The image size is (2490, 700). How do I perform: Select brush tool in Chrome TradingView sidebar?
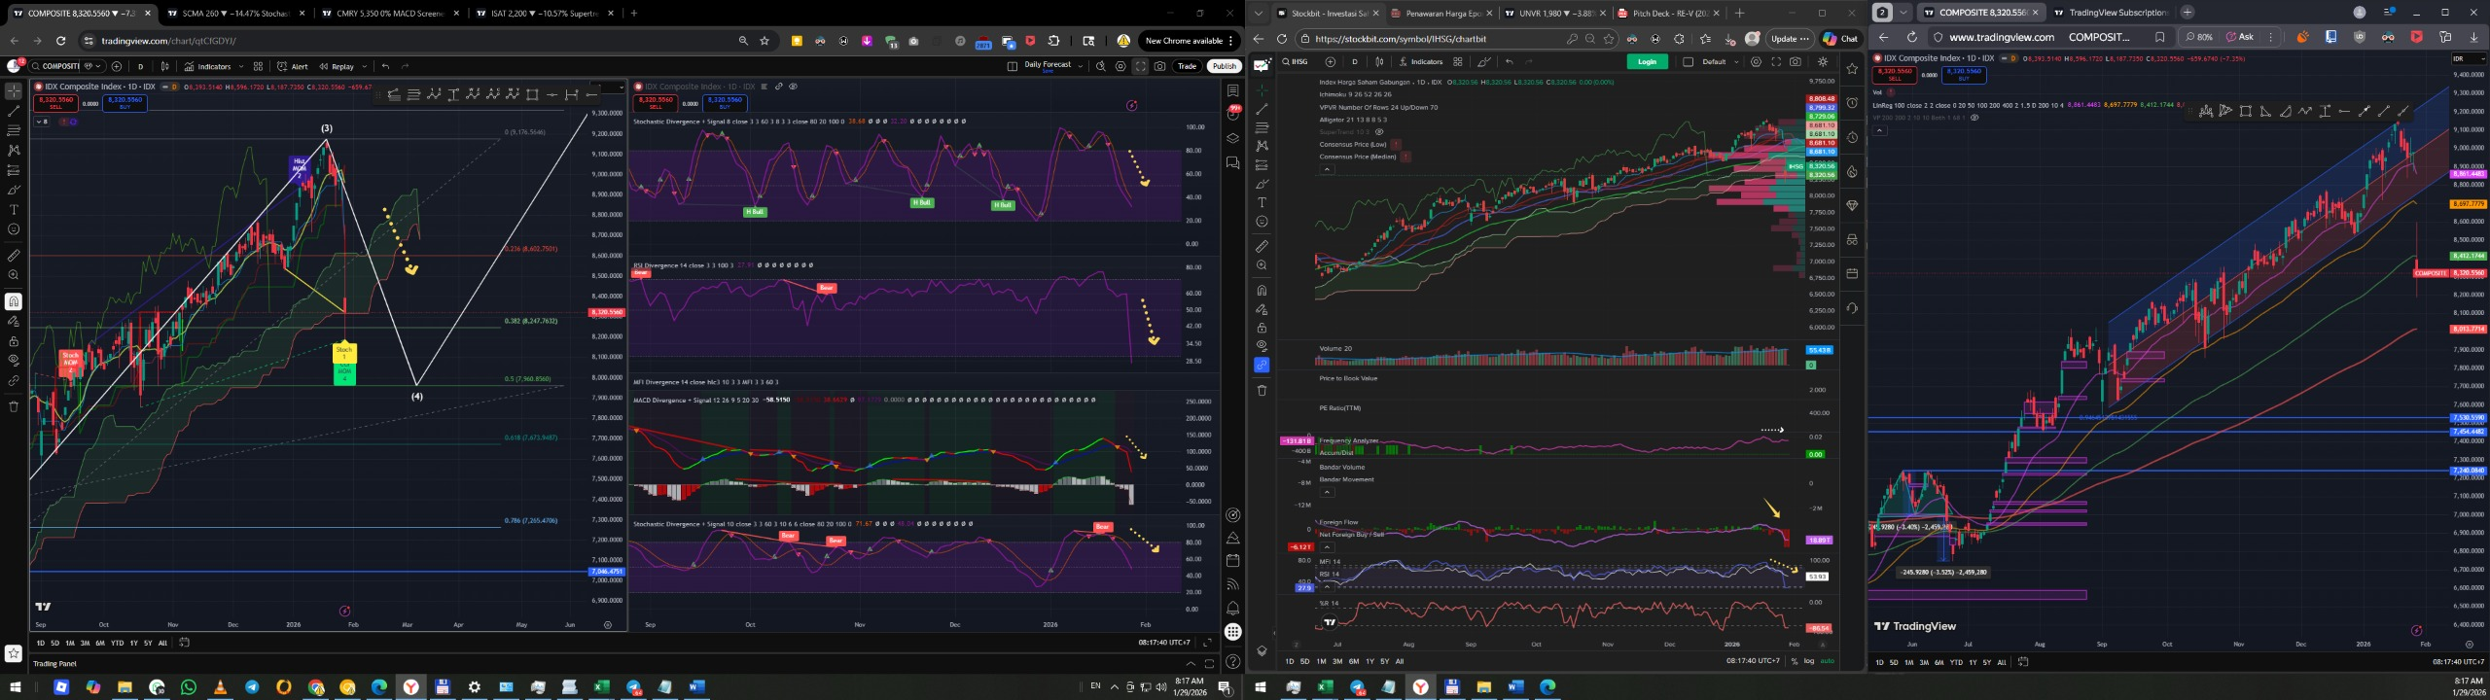pos(14,190)
